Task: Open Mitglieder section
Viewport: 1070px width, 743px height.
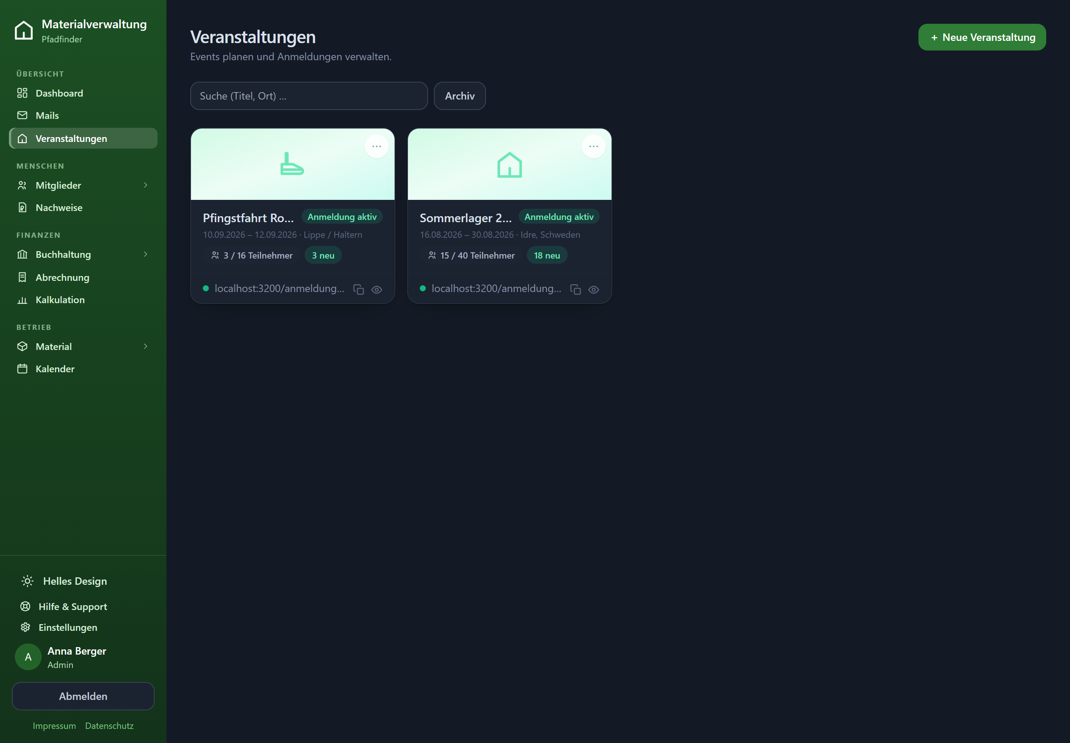Action: 83,185
